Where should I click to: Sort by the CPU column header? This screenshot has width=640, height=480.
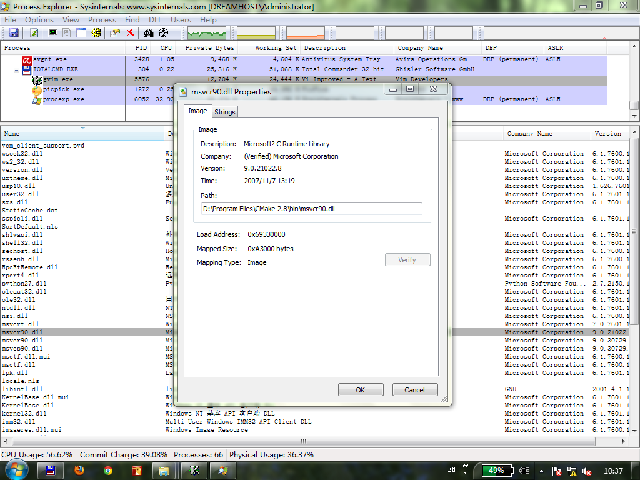click(x=162, y=47)
